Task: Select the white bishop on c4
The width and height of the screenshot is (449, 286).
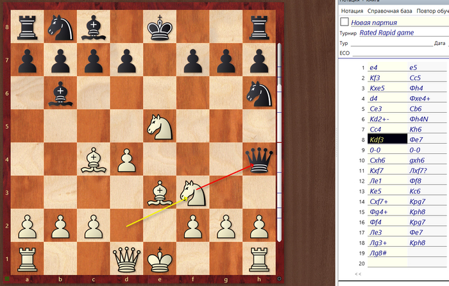Action: click(x=92, y=160)
